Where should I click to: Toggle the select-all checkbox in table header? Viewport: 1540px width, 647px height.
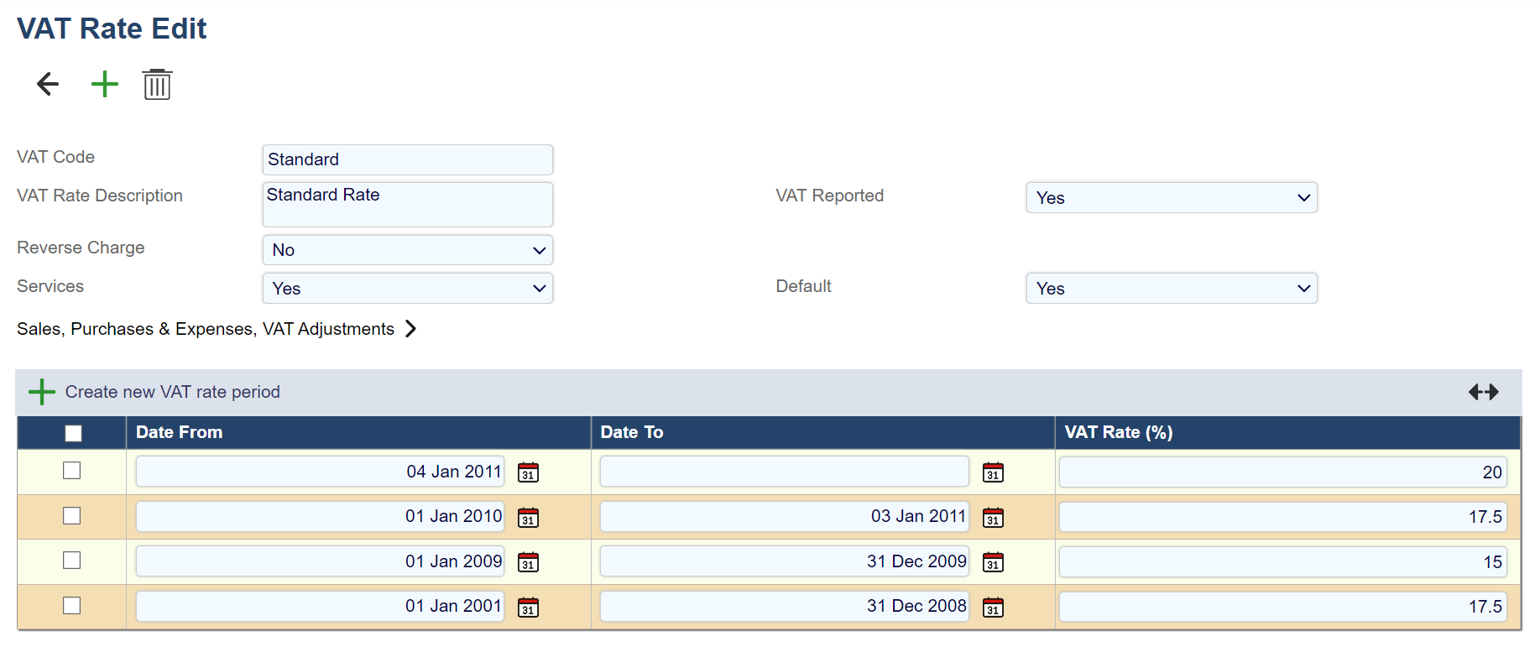[74, 433]
